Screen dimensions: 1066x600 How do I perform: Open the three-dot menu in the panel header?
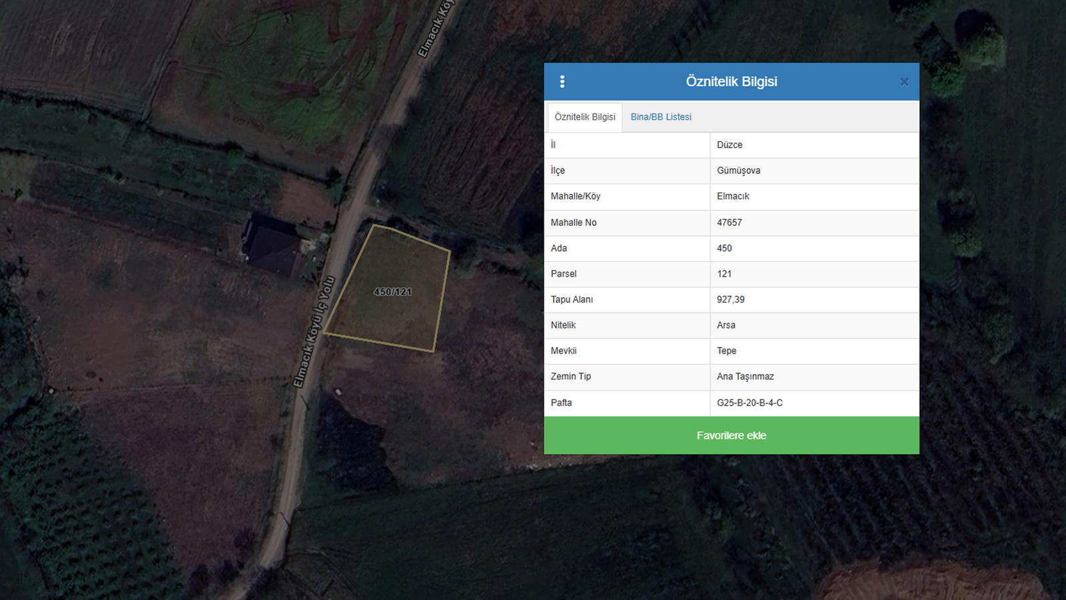(x=562, y=81)
